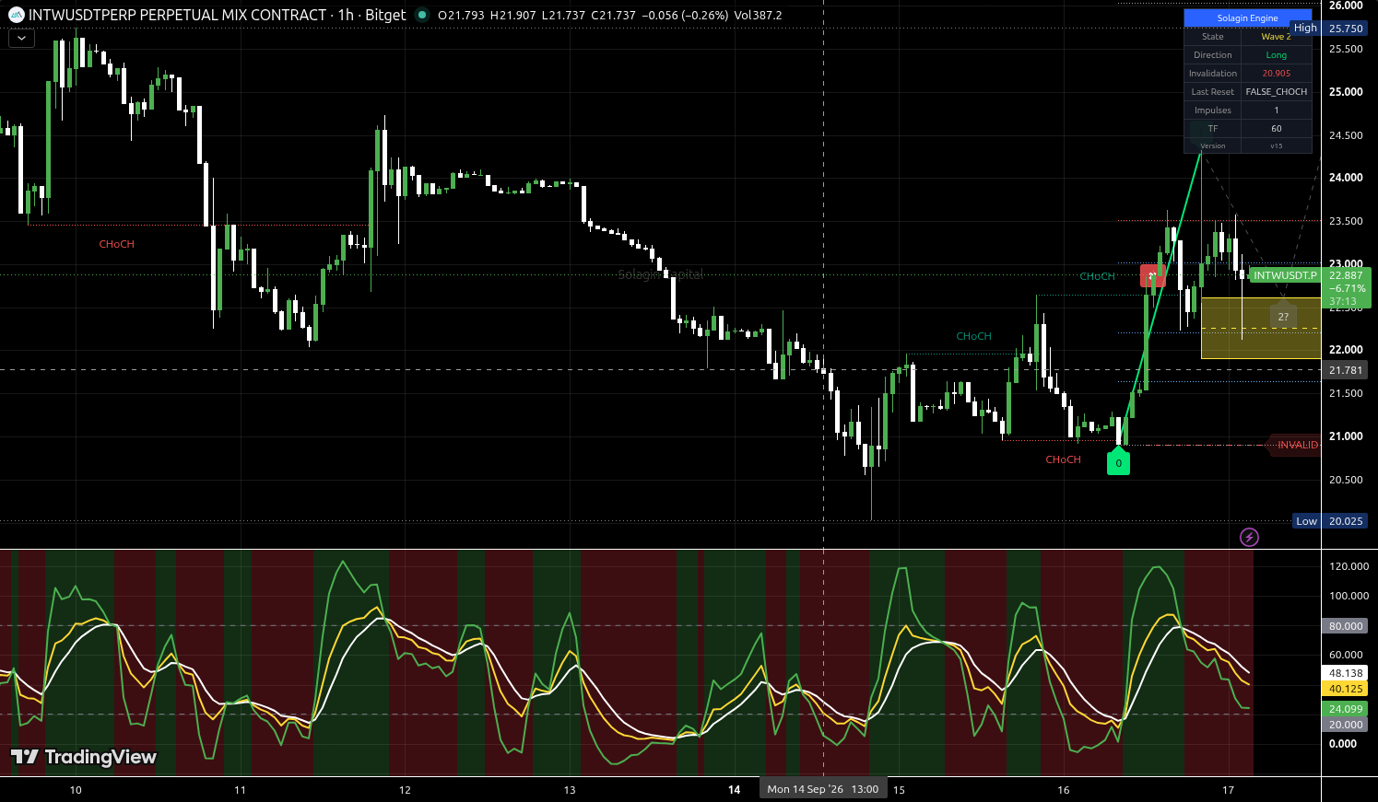This screenshot has height=802, width=1378.
Task: Click the v15 version cell
Action: tap(1276, 145)
